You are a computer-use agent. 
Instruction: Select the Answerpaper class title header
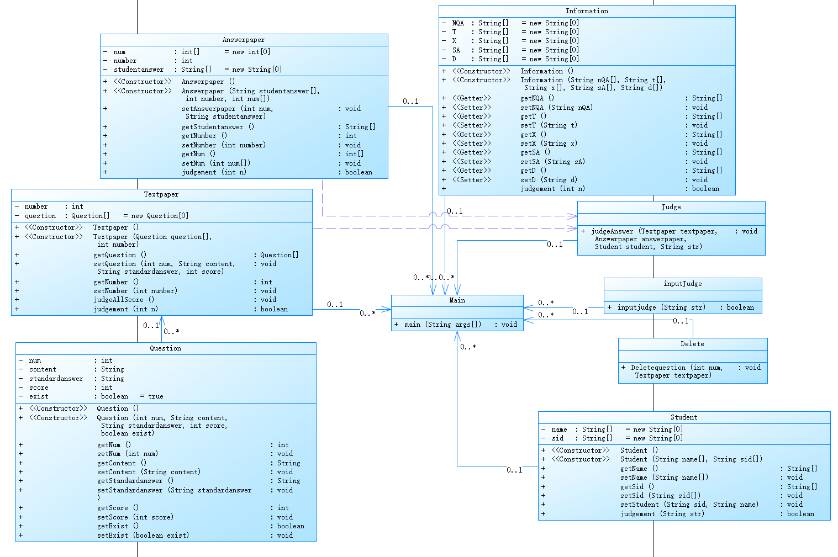[244, 40]
